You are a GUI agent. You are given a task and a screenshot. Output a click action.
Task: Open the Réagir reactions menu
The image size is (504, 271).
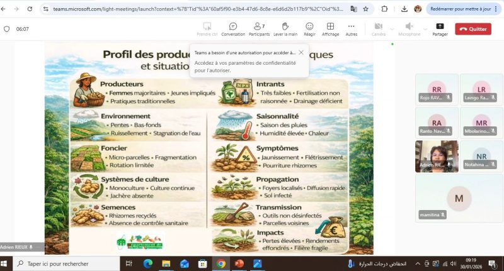[309, 29]
